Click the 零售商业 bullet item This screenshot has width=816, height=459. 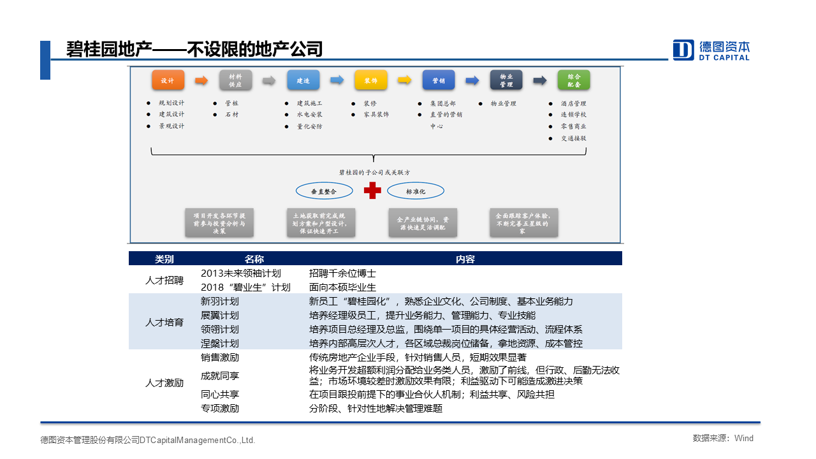pos(574,126)
